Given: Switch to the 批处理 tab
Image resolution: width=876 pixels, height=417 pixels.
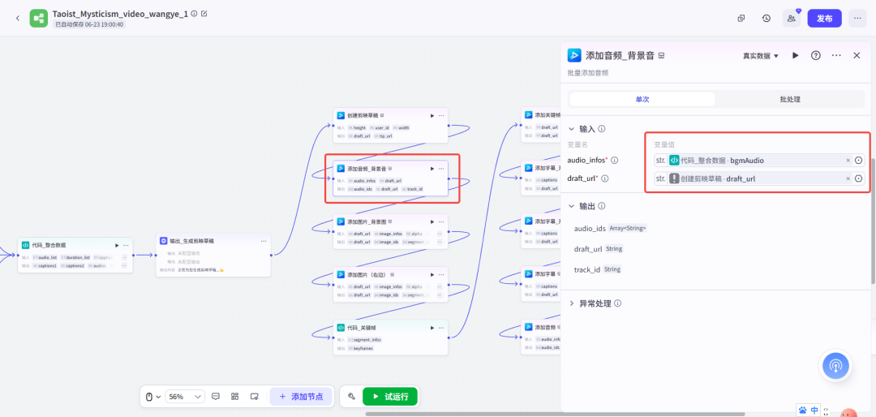Looking at the screenshot, I should 790,99.
